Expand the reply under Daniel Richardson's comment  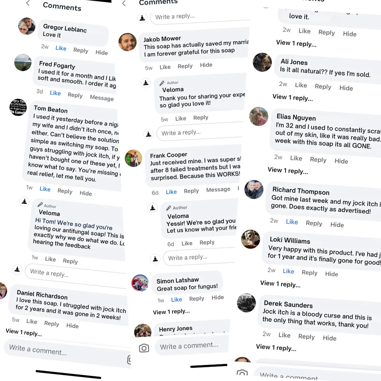(x=24, y=332)
